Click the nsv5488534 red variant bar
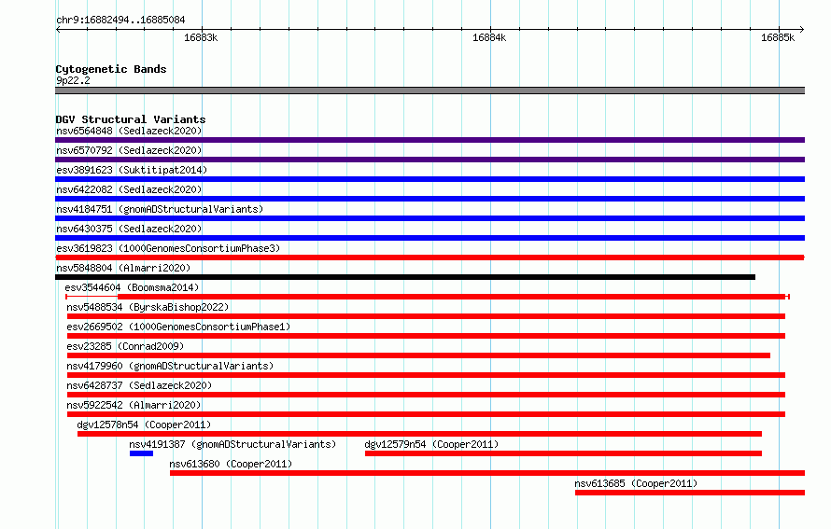 point(426,316)
